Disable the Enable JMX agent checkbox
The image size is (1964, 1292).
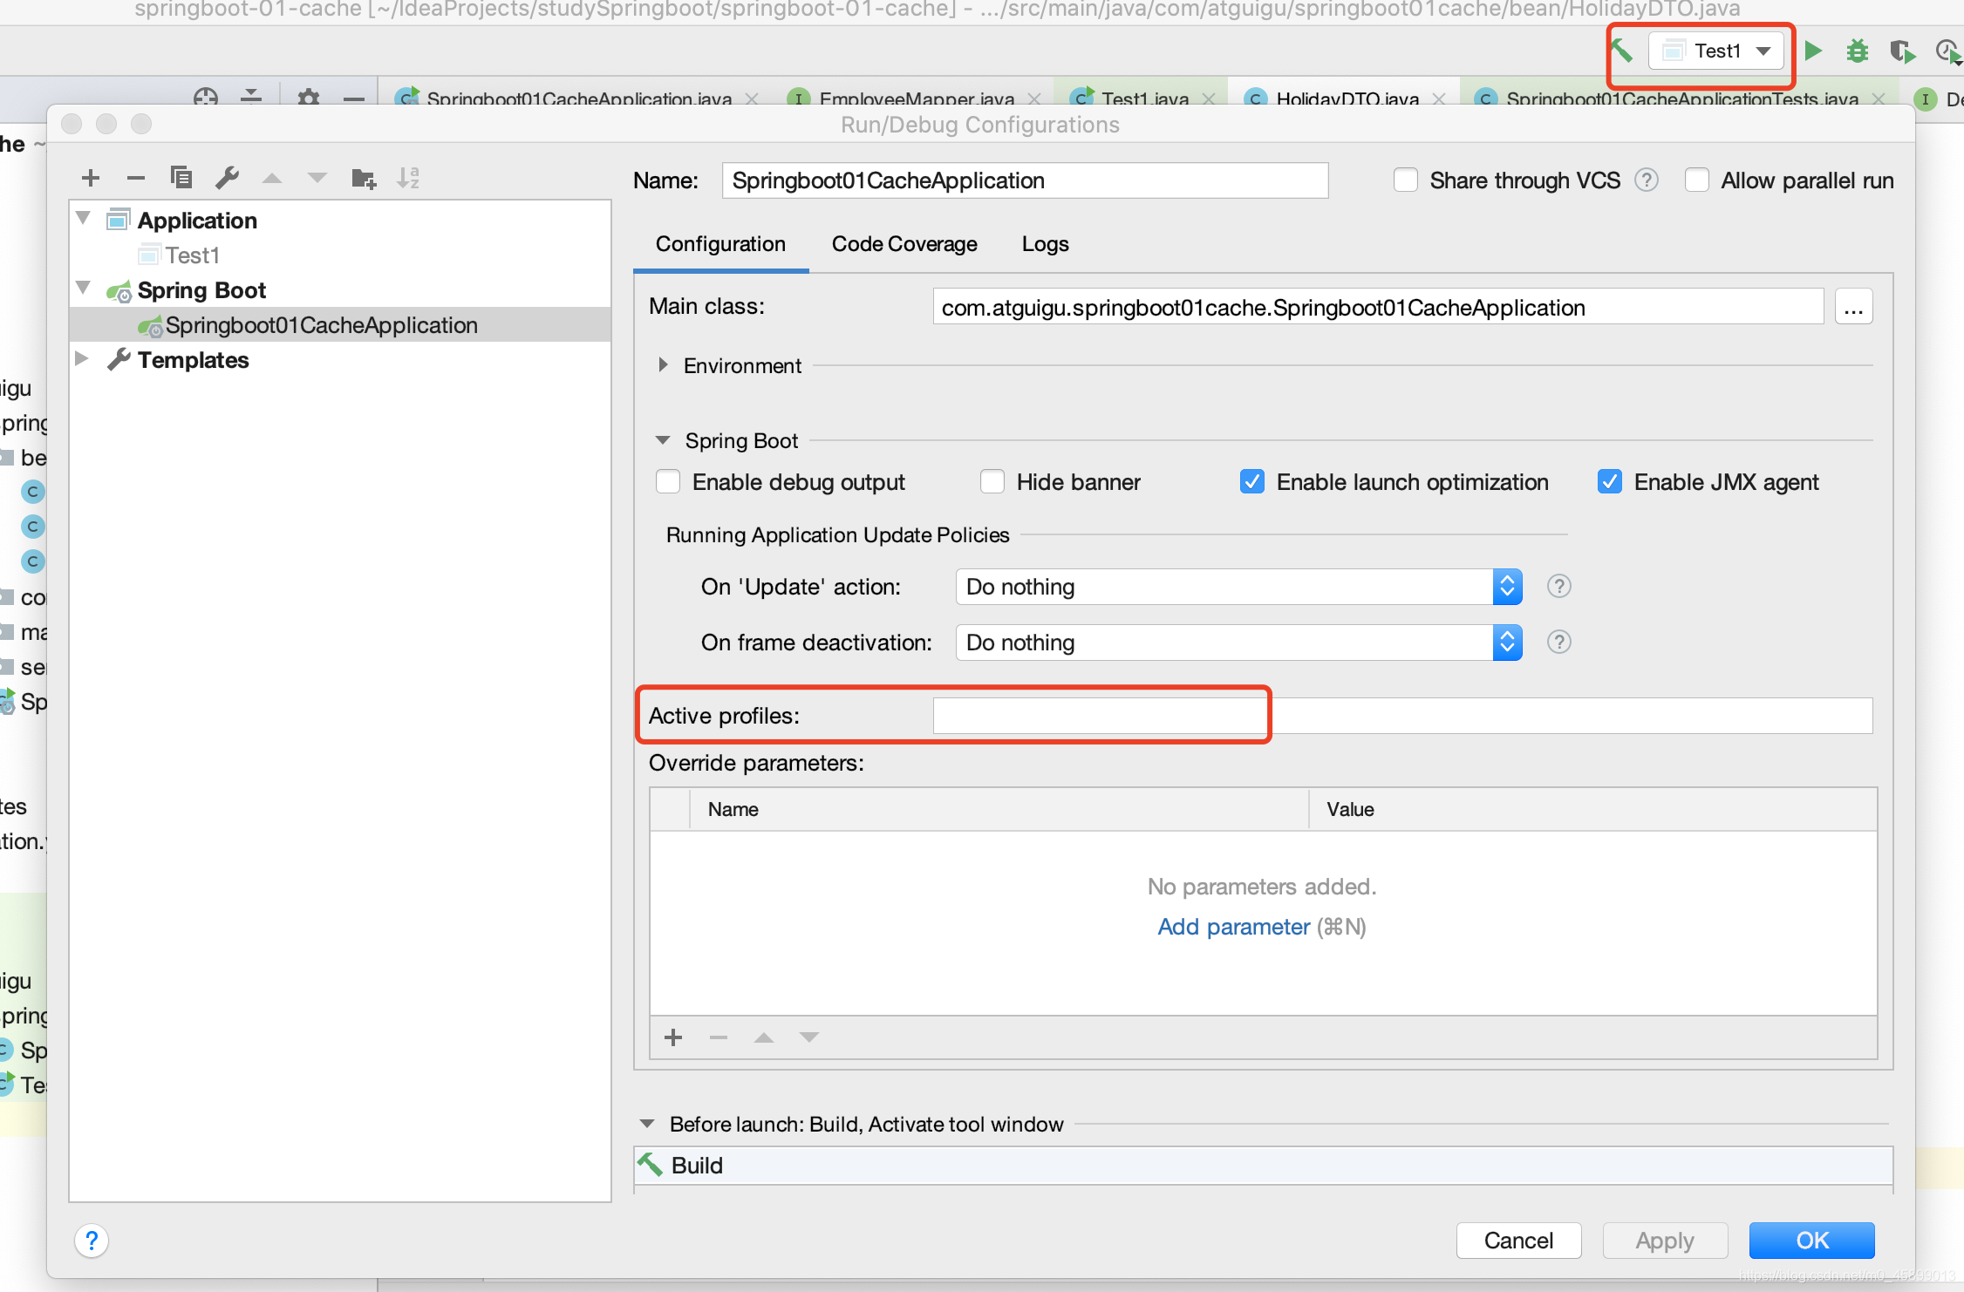(x=1609, y=480)
